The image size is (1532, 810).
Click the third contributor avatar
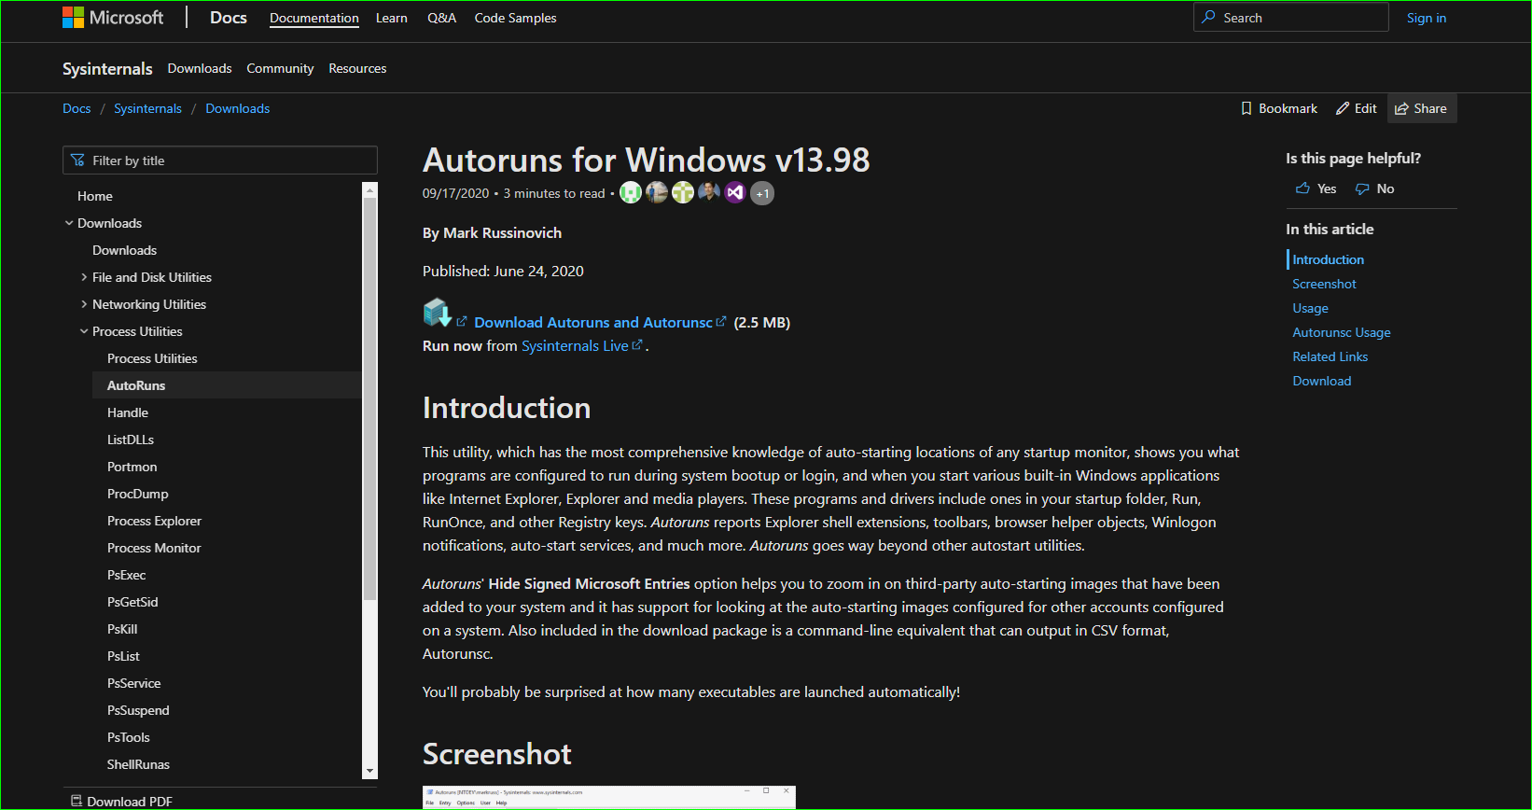tap(683, 192)
